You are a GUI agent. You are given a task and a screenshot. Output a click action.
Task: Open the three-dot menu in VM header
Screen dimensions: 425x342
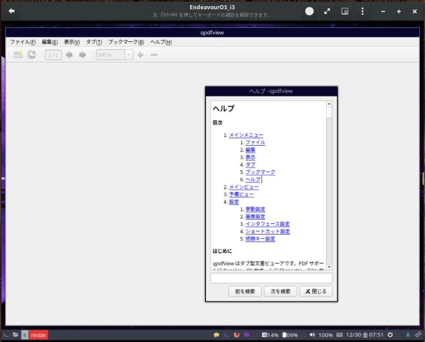click(x=362, y=11)
